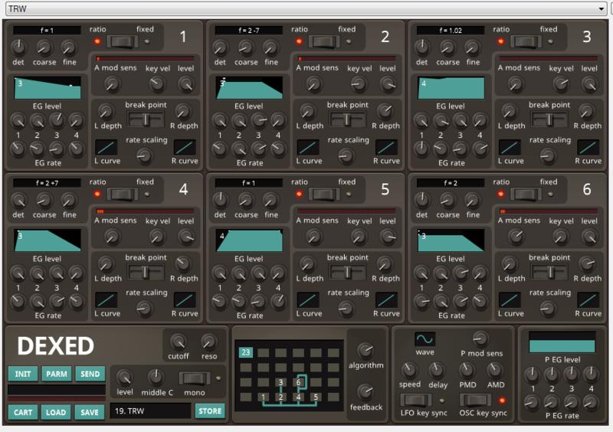Click operator 6 break point slider
Screen dimensions: 613x432
(x=549, y=272)
